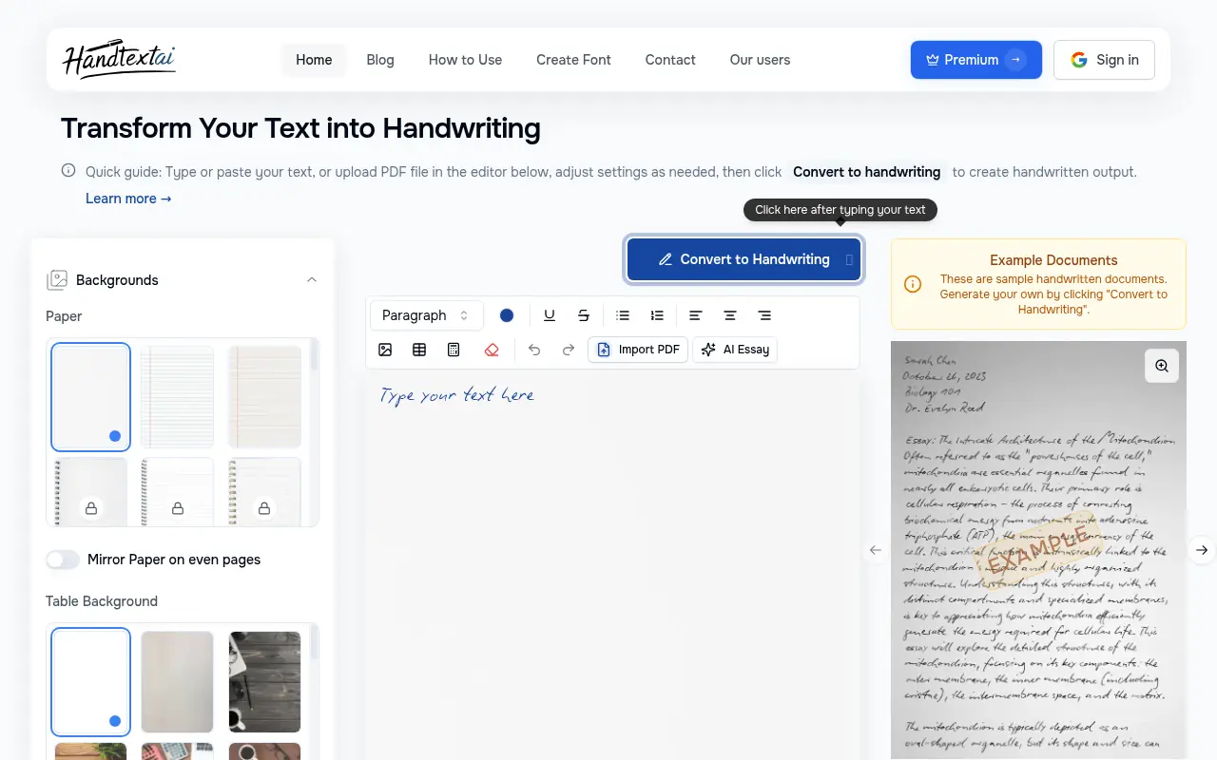Open the Learn more link
Image resolution: width=1217 pixels, height=760 pixels.
(x=128, y=199)
